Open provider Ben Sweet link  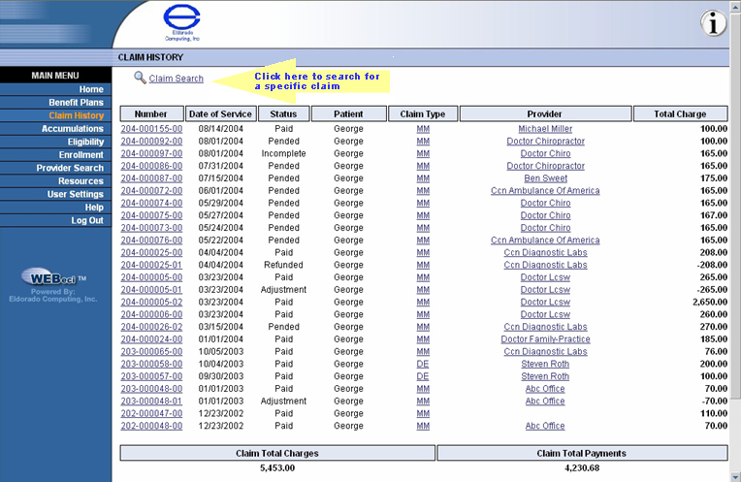coord(545,178)
